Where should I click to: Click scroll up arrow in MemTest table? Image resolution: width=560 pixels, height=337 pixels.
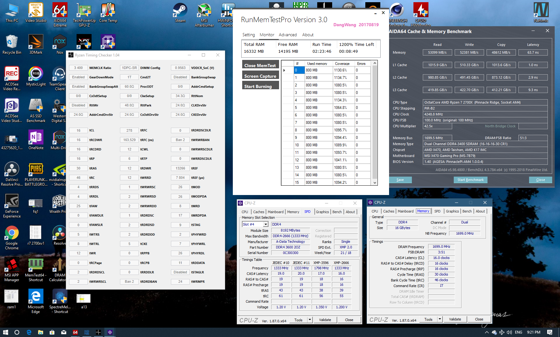375,63
